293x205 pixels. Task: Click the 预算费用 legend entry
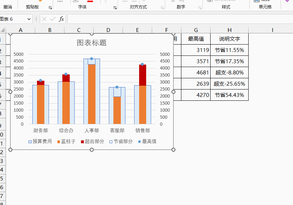coord(40,141)
